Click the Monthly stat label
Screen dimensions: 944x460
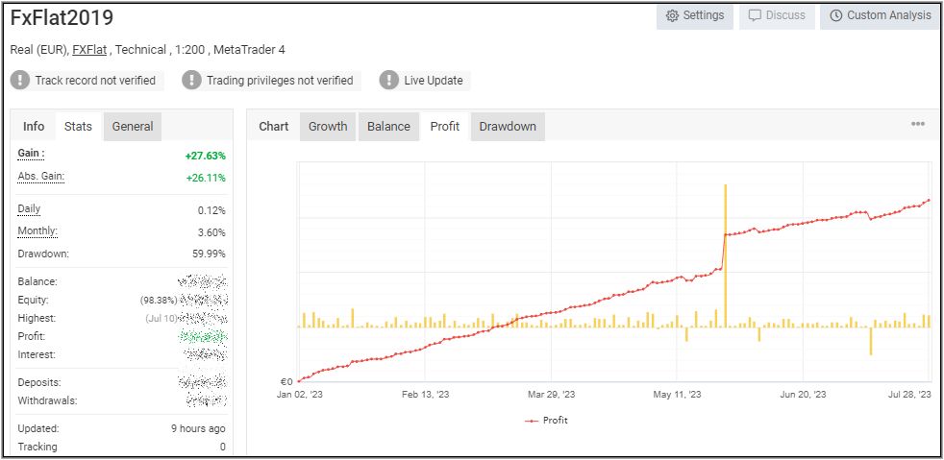point(37,231)
